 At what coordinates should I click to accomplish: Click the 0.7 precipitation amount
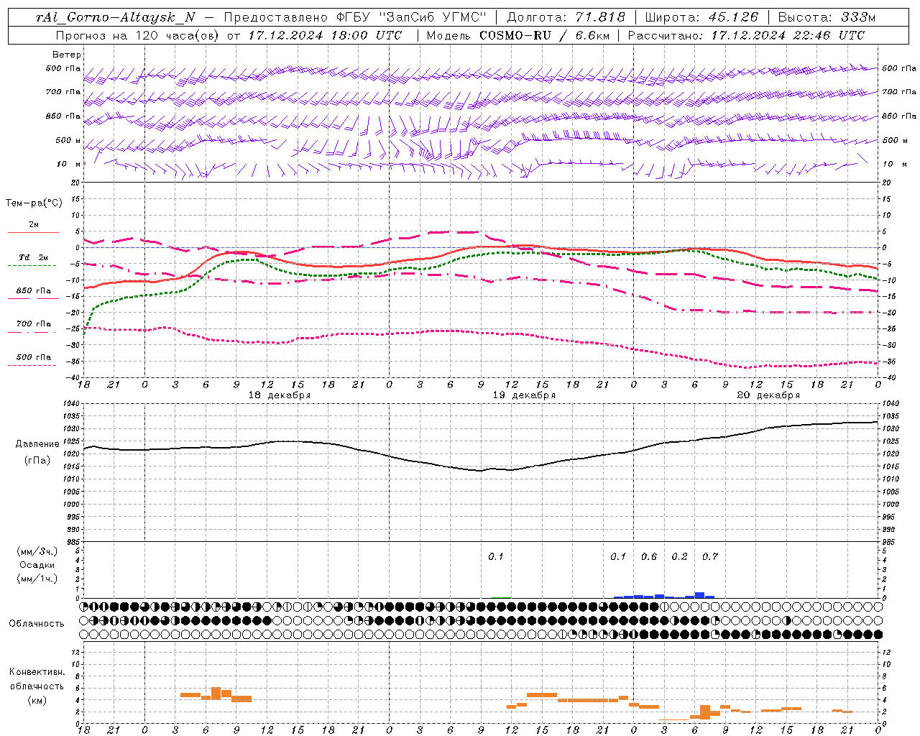pyautogui.click(x=710, y=557)
